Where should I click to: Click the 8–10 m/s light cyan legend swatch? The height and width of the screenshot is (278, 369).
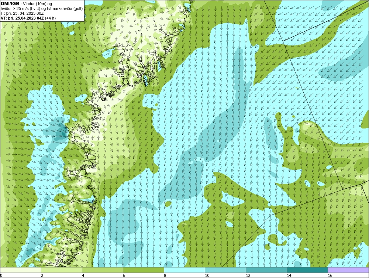(x=184, y=270)
